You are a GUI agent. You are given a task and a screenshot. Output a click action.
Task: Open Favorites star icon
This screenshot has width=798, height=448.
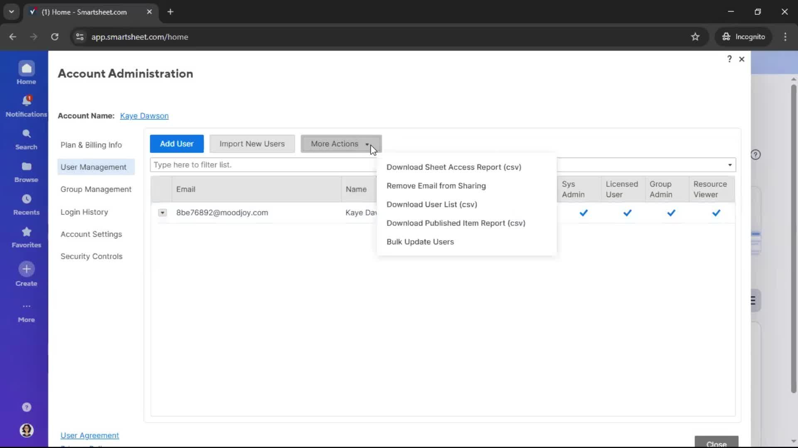[x=26, y=232]
